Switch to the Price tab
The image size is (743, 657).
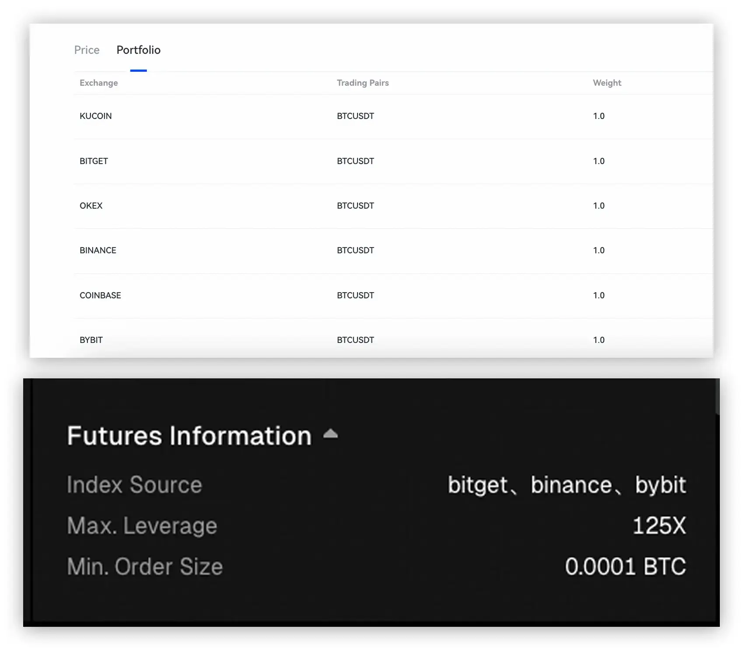tap(87, 50)
